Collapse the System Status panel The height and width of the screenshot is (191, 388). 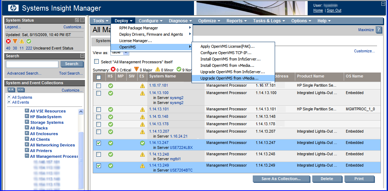pyautogui.click(x=82, y=20)
